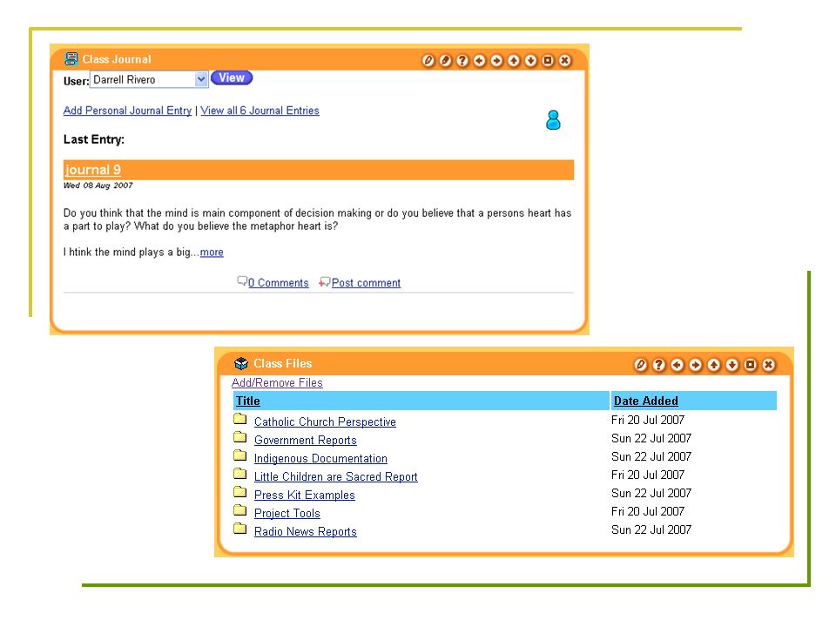Click the Class Journal title icon
This screenshot has width=836, height=627.
coord(71,58)
